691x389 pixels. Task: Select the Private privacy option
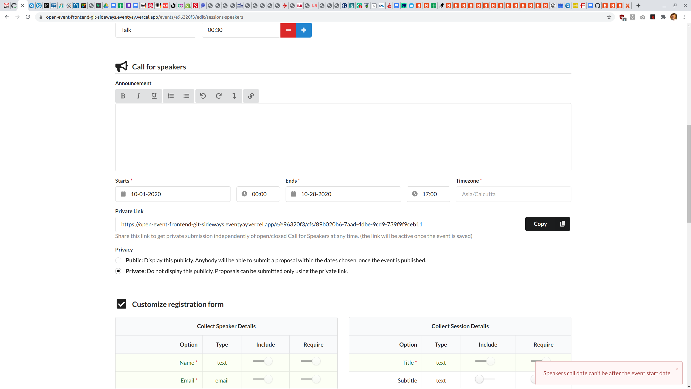(118, 271)
